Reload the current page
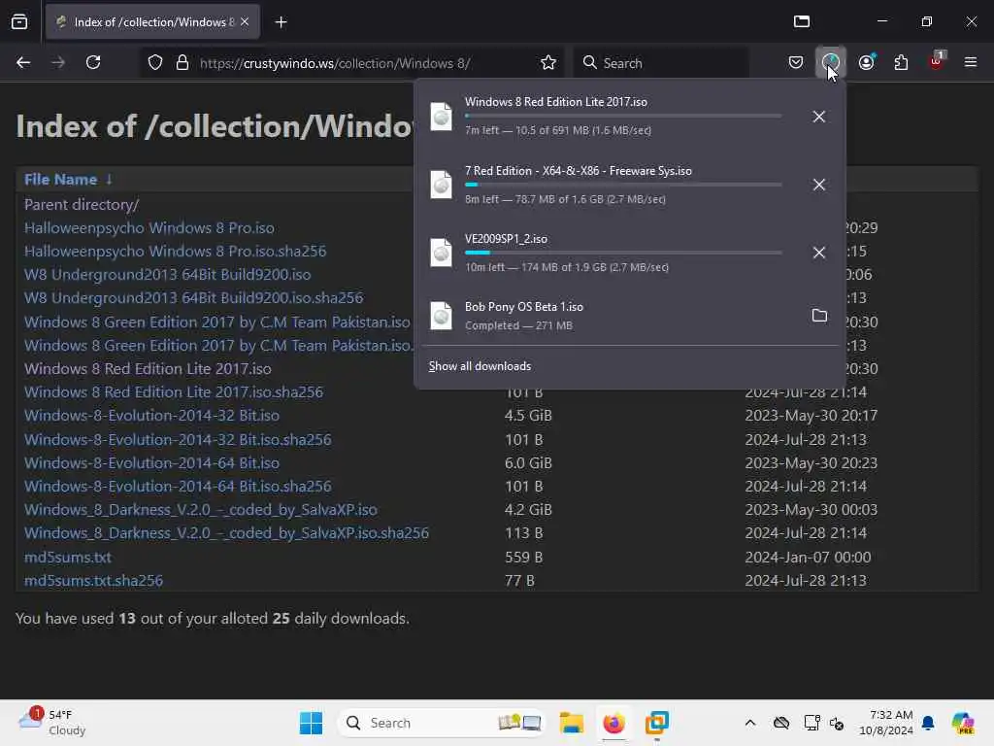994x746 pixels. (93, 62)
